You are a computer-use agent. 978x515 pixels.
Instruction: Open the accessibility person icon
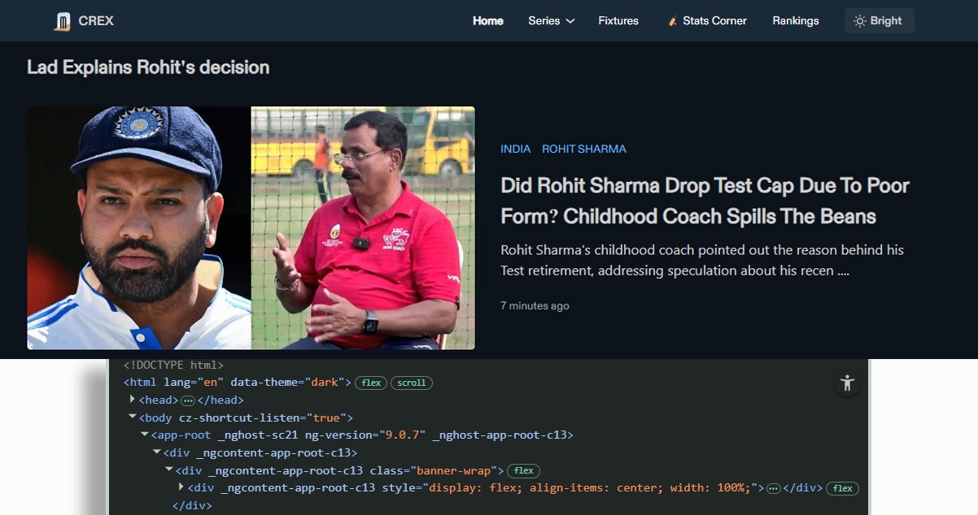(x=847, y=383)
